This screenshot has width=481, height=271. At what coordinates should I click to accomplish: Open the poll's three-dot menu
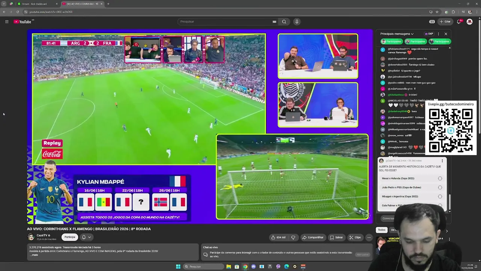coord(442,161)
